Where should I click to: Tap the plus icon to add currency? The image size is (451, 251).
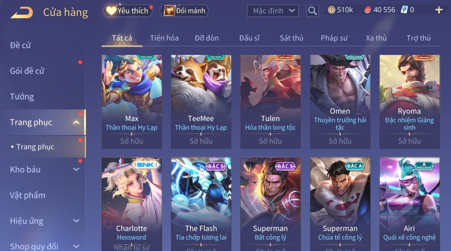439,10
